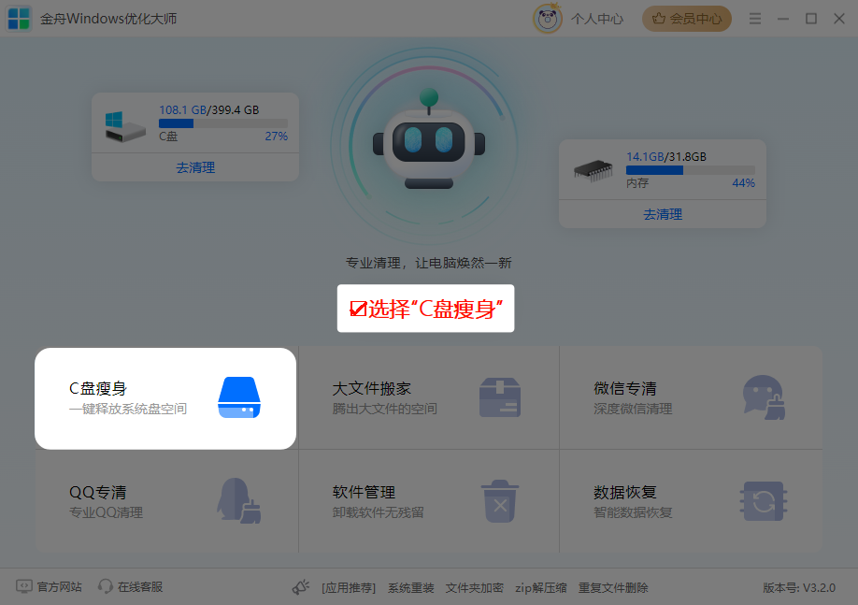Maximize the optimizer window
The width and height of the screenshot is (858, 605).
click(x=811, y=19)
